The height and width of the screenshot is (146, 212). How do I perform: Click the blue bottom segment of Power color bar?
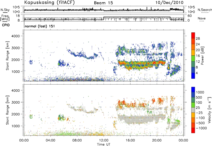pos(193,76)
